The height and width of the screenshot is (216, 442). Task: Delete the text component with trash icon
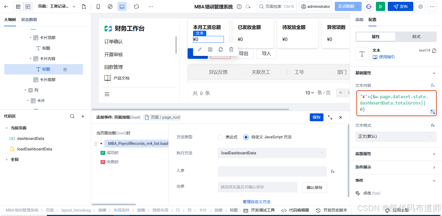coord(231,49)
